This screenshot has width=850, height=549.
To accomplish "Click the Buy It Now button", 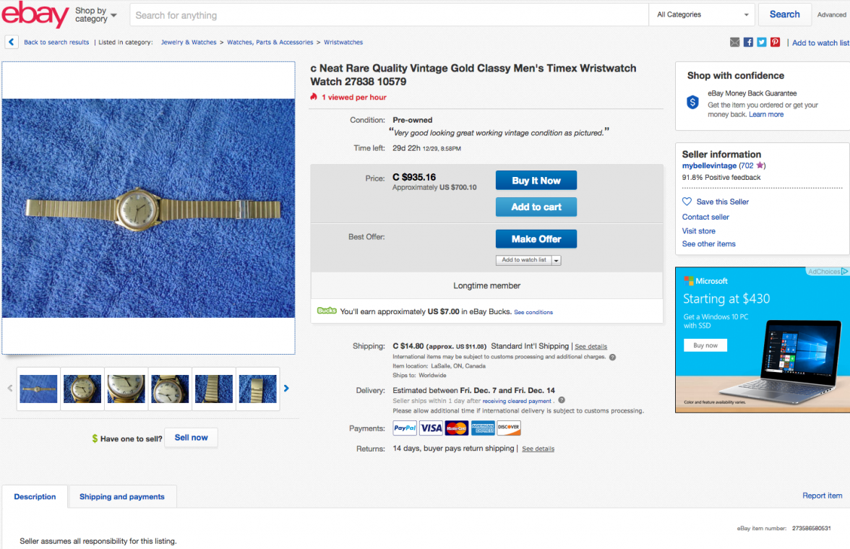I will tap(536, 181).
